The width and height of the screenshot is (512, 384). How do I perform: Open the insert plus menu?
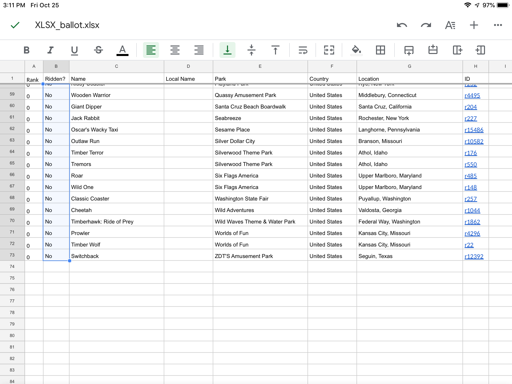pos(474,25)
